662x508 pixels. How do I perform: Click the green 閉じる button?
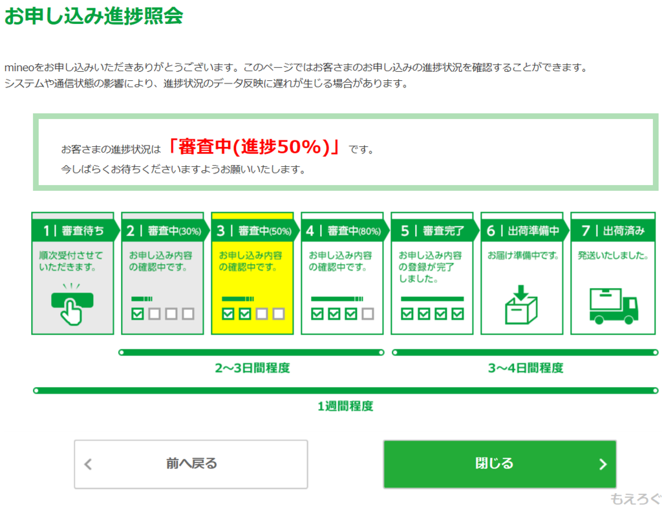click(500, 464)
